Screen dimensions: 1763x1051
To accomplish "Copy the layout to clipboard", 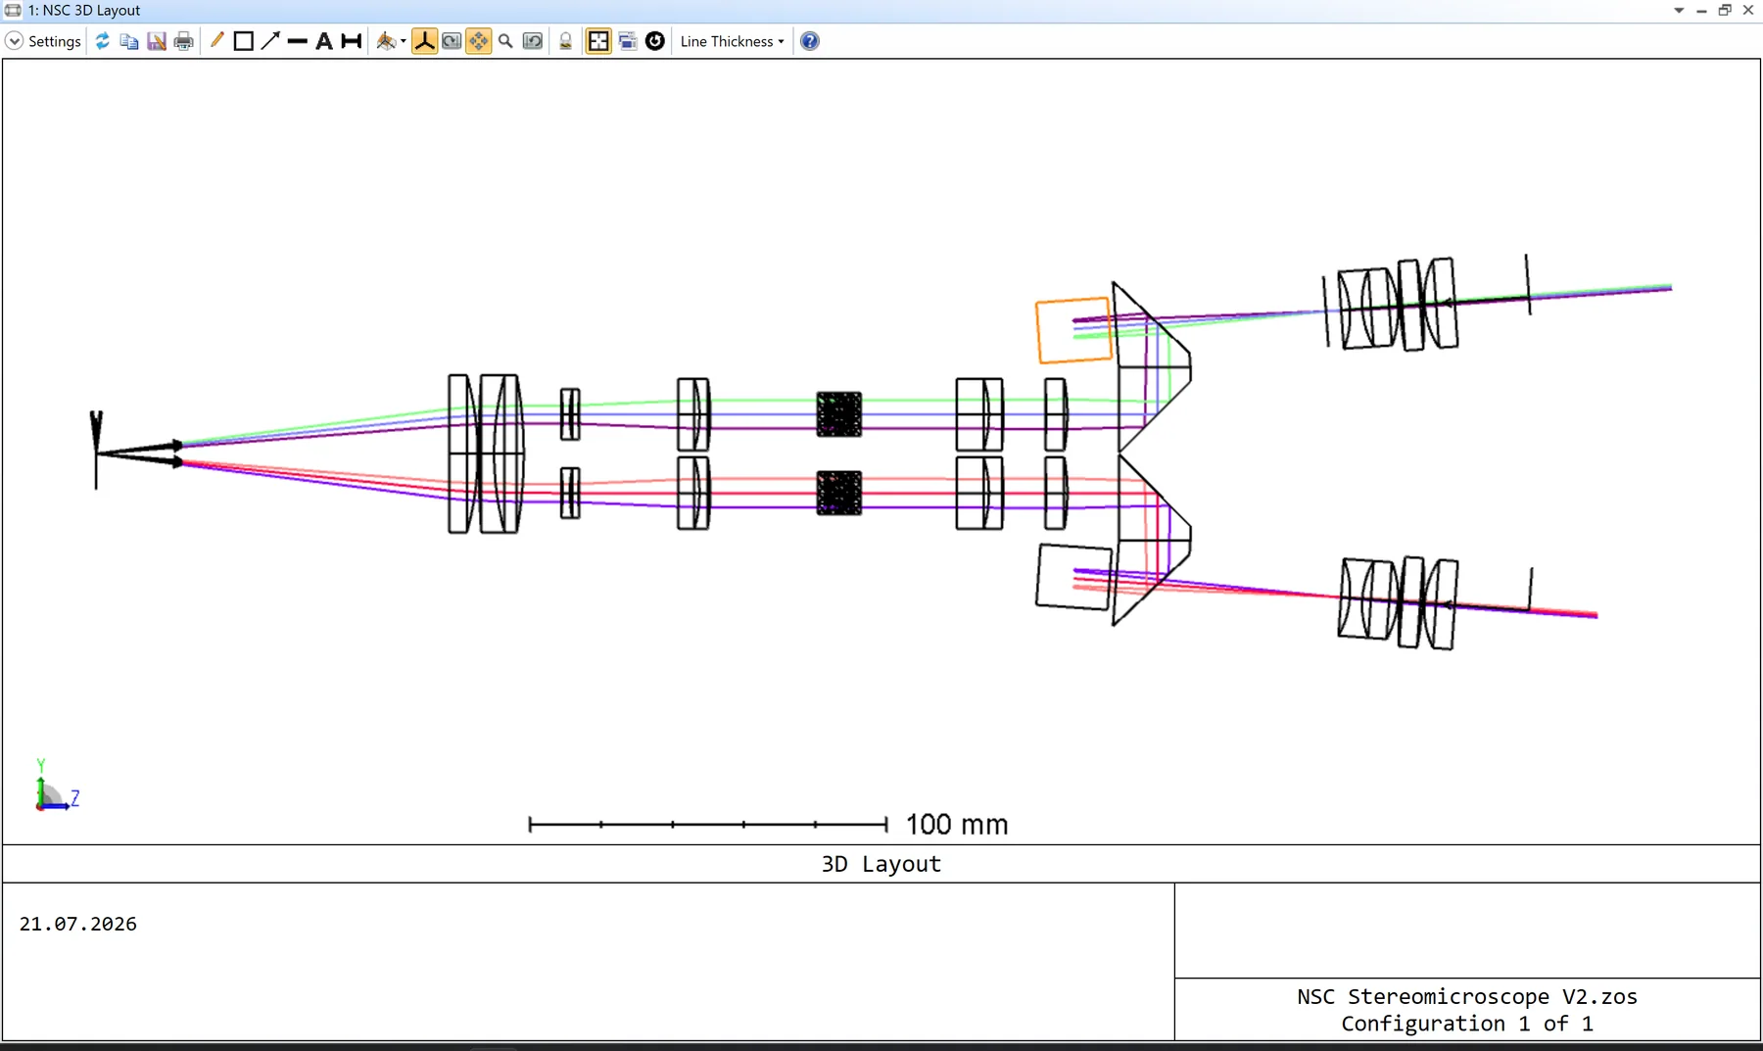I will click(129, 41).
